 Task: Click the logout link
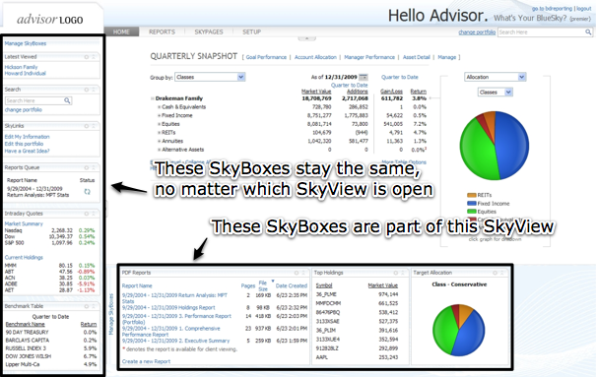pos(584,8)
